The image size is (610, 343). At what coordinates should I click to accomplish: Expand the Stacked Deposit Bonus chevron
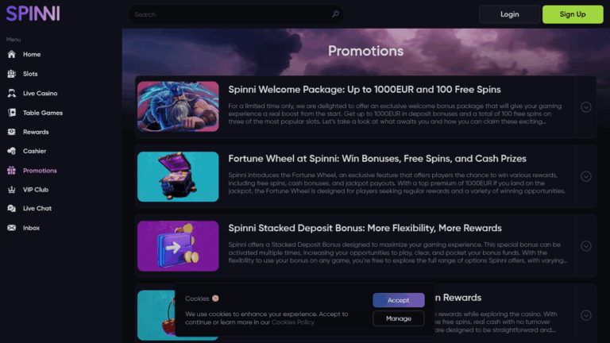(586, 246)
